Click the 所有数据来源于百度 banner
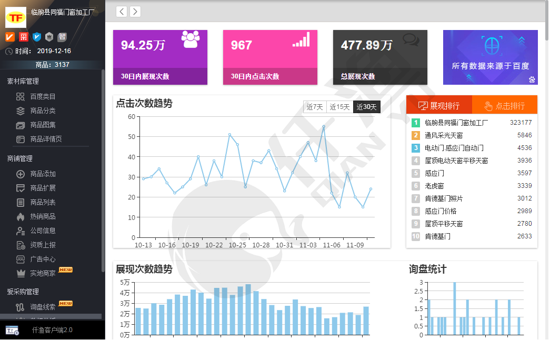The height and width of the screenshot is (340, 550). 490,57
